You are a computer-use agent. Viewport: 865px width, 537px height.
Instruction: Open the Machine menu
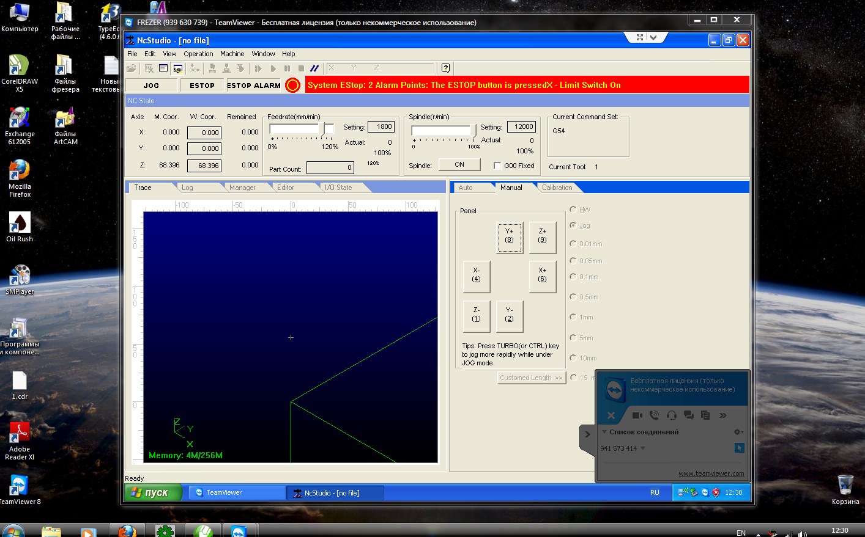[232, 54]
